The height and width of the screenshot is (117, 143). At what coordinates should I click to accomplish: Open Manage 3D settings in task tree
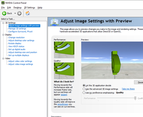(17, 29)
